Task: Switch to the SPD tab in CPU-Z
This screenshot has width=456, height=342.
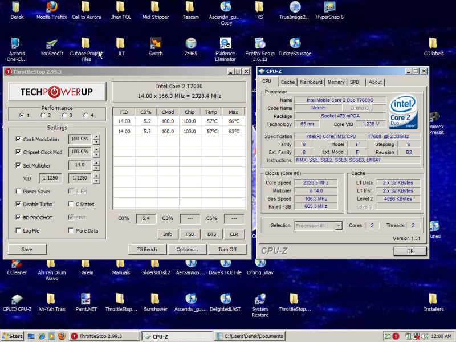Action: (x=354, y=82)
